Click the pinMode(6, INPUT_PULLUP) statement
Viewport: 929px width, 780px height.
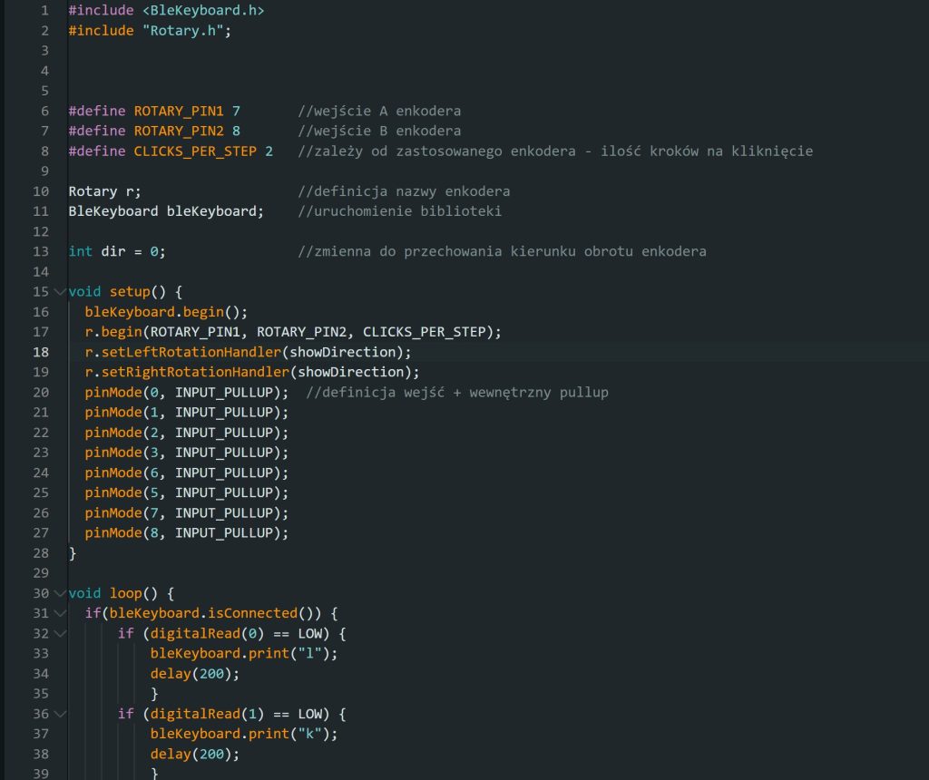(186, 473)
